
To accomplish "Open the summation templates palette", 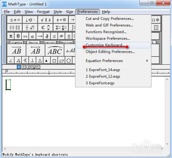I will pyautogui.click(x=61, y=27).
